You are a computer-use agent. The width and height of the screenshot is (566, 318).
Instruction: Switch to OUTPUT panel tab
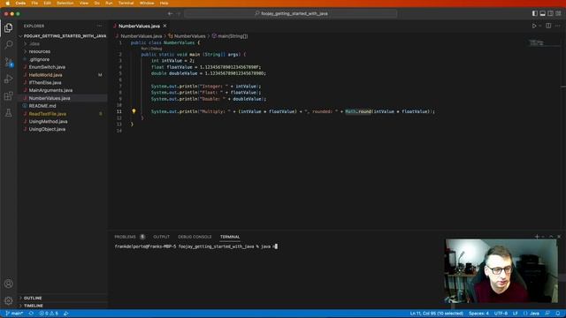point(161,237)
